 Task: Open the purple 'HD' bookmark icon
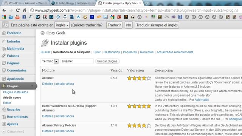173,17
